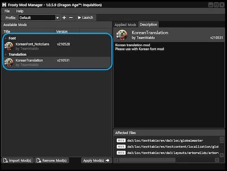Image resolution: width=227 pixels, height=171 pixels.
Task: Close the Frosty Mod Manager window
Action: 222,5
